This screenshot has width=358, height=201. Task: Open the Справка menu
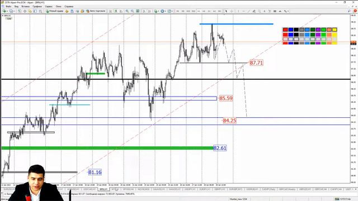tap(69, 6)
